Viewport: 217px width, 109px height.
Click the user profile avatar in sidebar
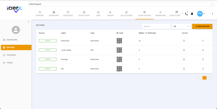[x=16, y=30]
